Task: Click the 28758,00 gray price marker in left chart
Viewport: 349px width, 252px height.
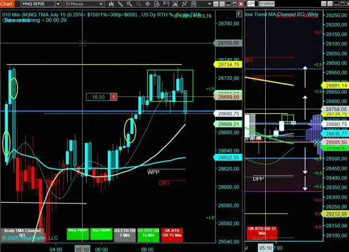Action: pos(228,43)
